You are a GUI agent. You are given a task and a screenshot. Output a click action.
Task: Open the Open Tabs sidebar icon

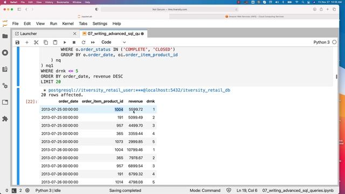click(x=5, y=102)
